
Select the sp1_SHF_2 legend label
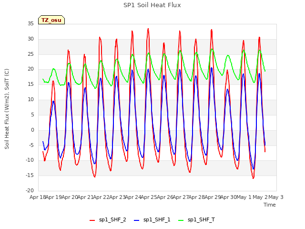click(x=112, y=219)
